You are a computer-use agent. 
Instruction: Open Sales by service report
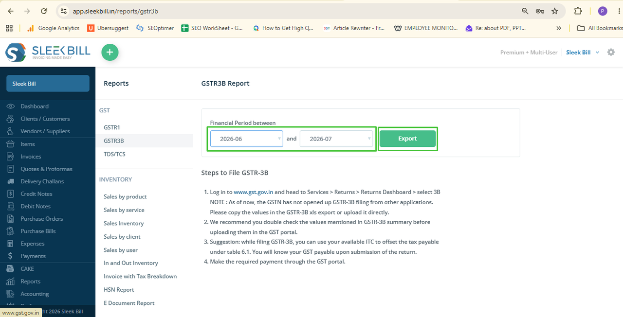pos(124,210)
